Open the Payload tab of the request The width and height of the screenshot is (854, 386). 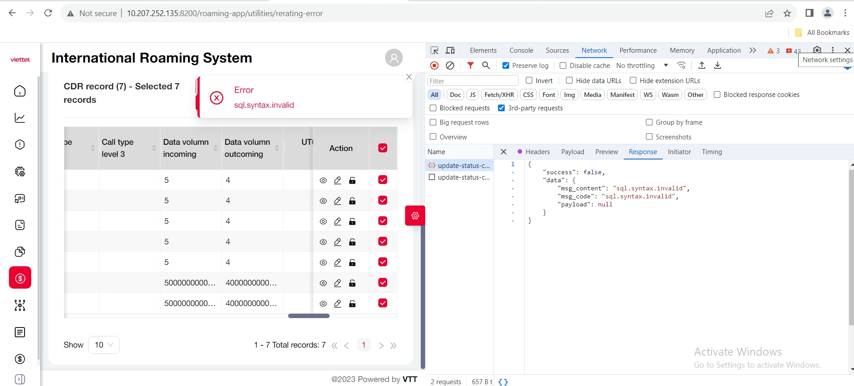(573, 152)
